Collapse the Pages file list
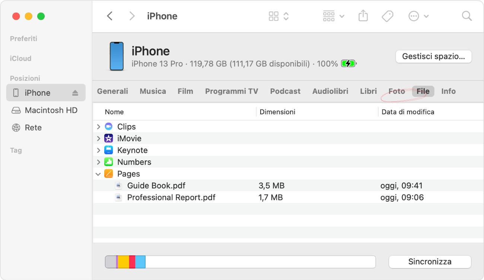The height and width of the screenshot is (280, 484). click(x=98, y=174)
